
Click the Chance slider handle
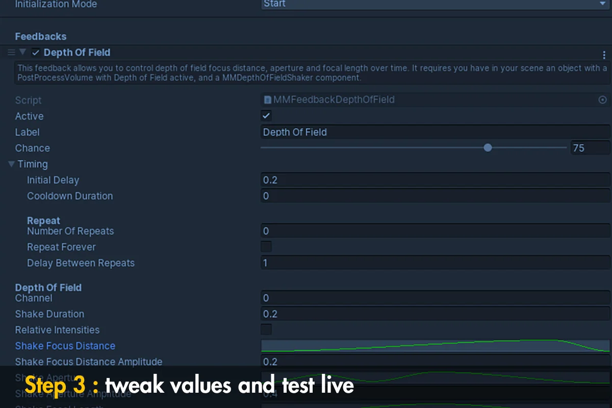(488, 148)
